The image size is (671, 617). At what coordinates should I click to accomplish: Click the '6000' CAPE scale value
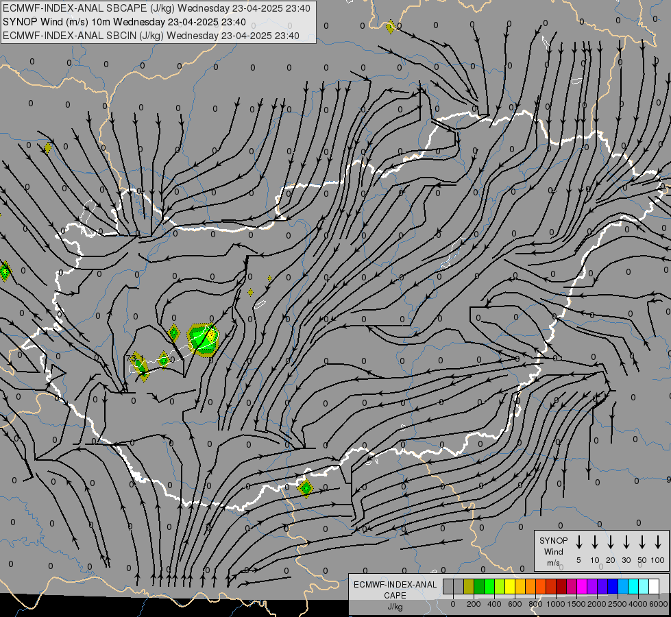point(659,604)
